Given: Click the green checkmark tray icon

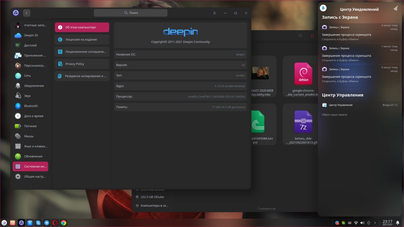Looking at the screenshot, I should click(x=343, y=223).
